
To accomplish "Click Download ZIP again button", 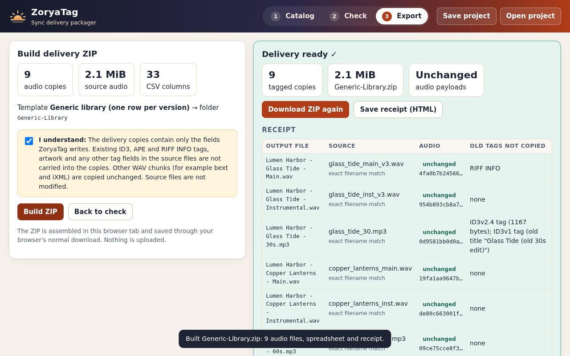I will [305, 109].
